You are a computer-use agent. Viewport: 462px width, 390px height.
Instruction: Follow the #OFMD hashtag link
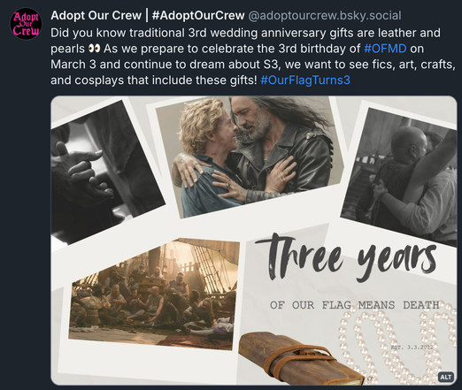pos(385,49)
